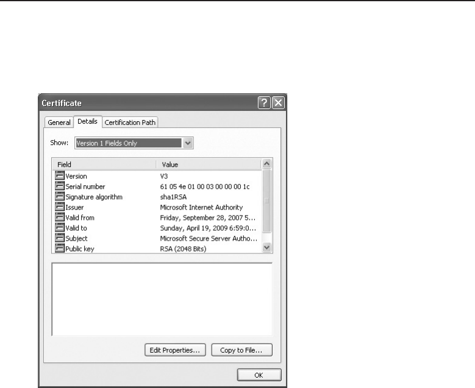Select the Details tab
The width and height of the screenshot is (475, 388).
[x=88, y=121]
